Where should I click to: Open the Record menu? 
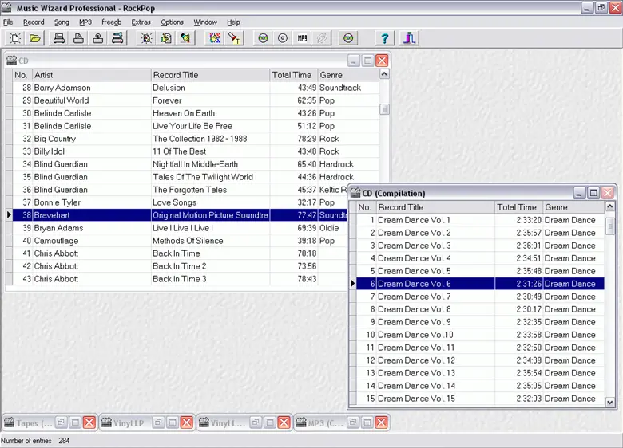click(34, 22)
